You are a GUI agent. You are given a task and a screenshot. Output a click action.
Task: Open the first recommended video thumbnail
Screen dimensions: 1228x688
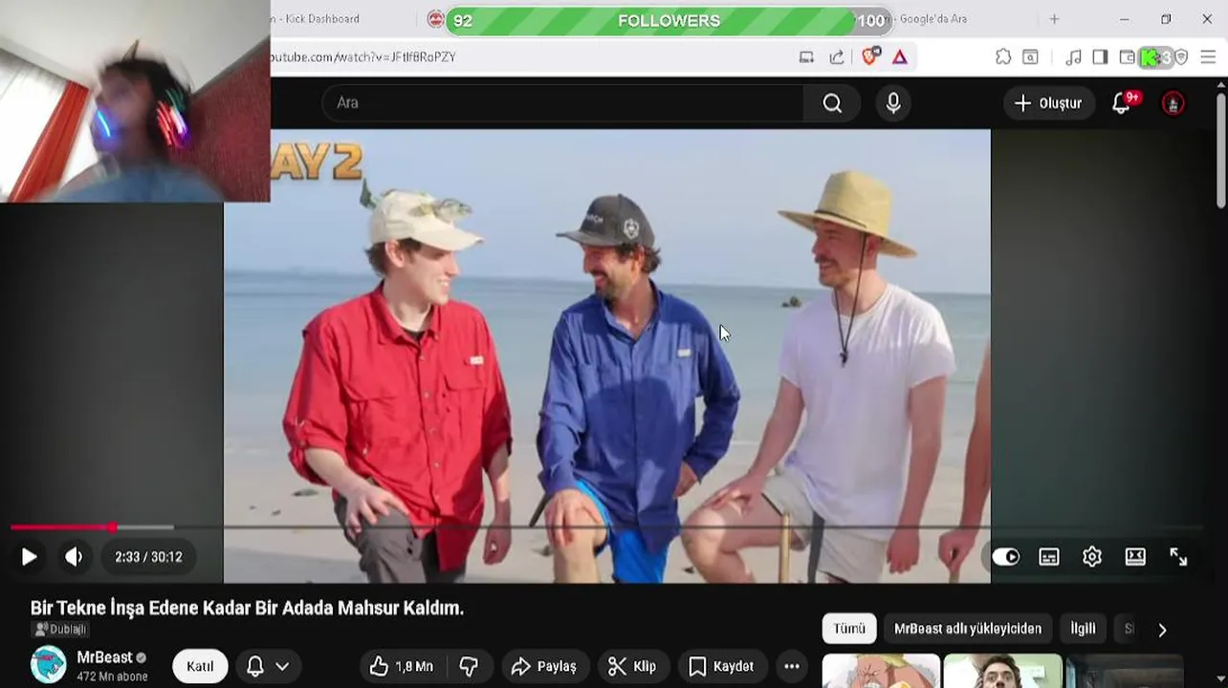[x=881, y=671]
